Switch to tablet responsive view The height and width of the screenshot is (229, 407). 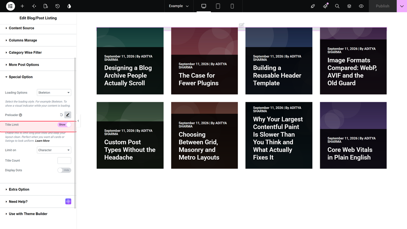pyautogui.click(x=218, y=6)
